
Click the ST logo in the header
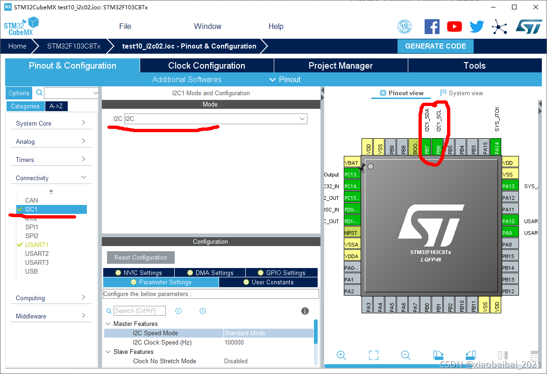(x=529, y=27)
